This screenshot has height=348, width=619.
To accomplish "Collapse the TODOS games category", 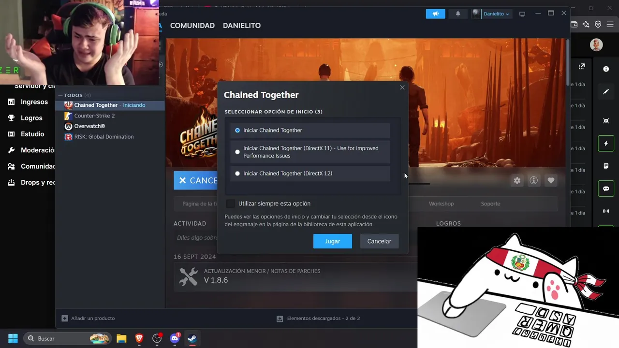I will pos(60,95).
